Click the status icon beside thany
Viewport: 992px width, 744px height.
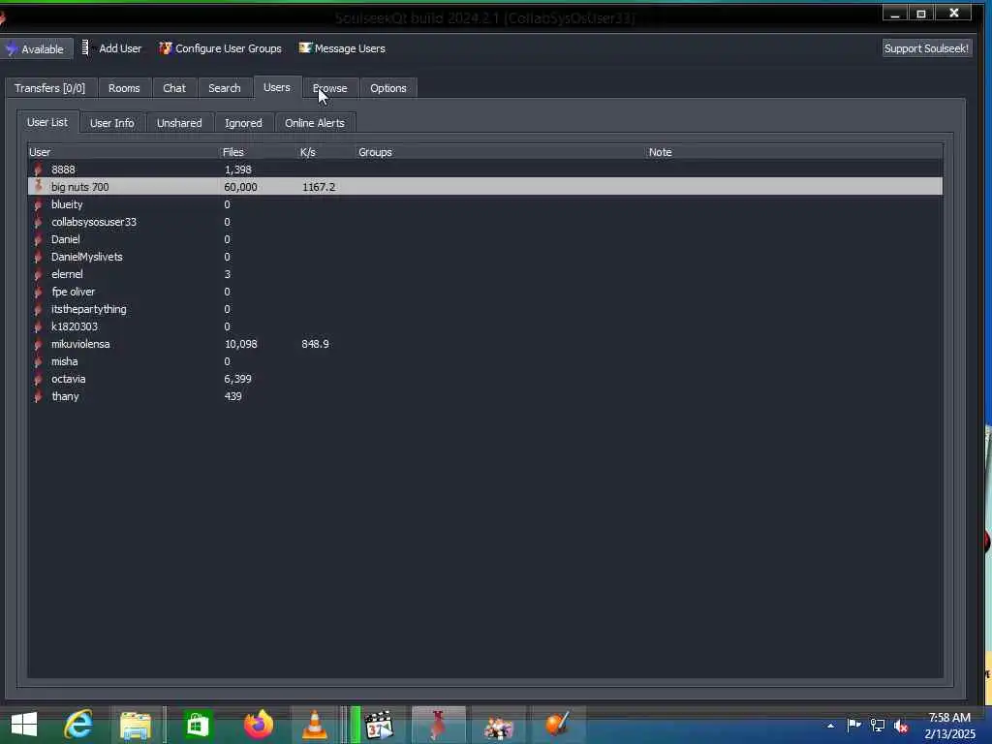point(39,396)
